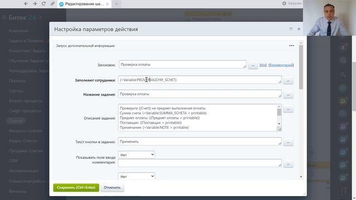
Task: Click the link icon next to reload
Action: point(52,4)
